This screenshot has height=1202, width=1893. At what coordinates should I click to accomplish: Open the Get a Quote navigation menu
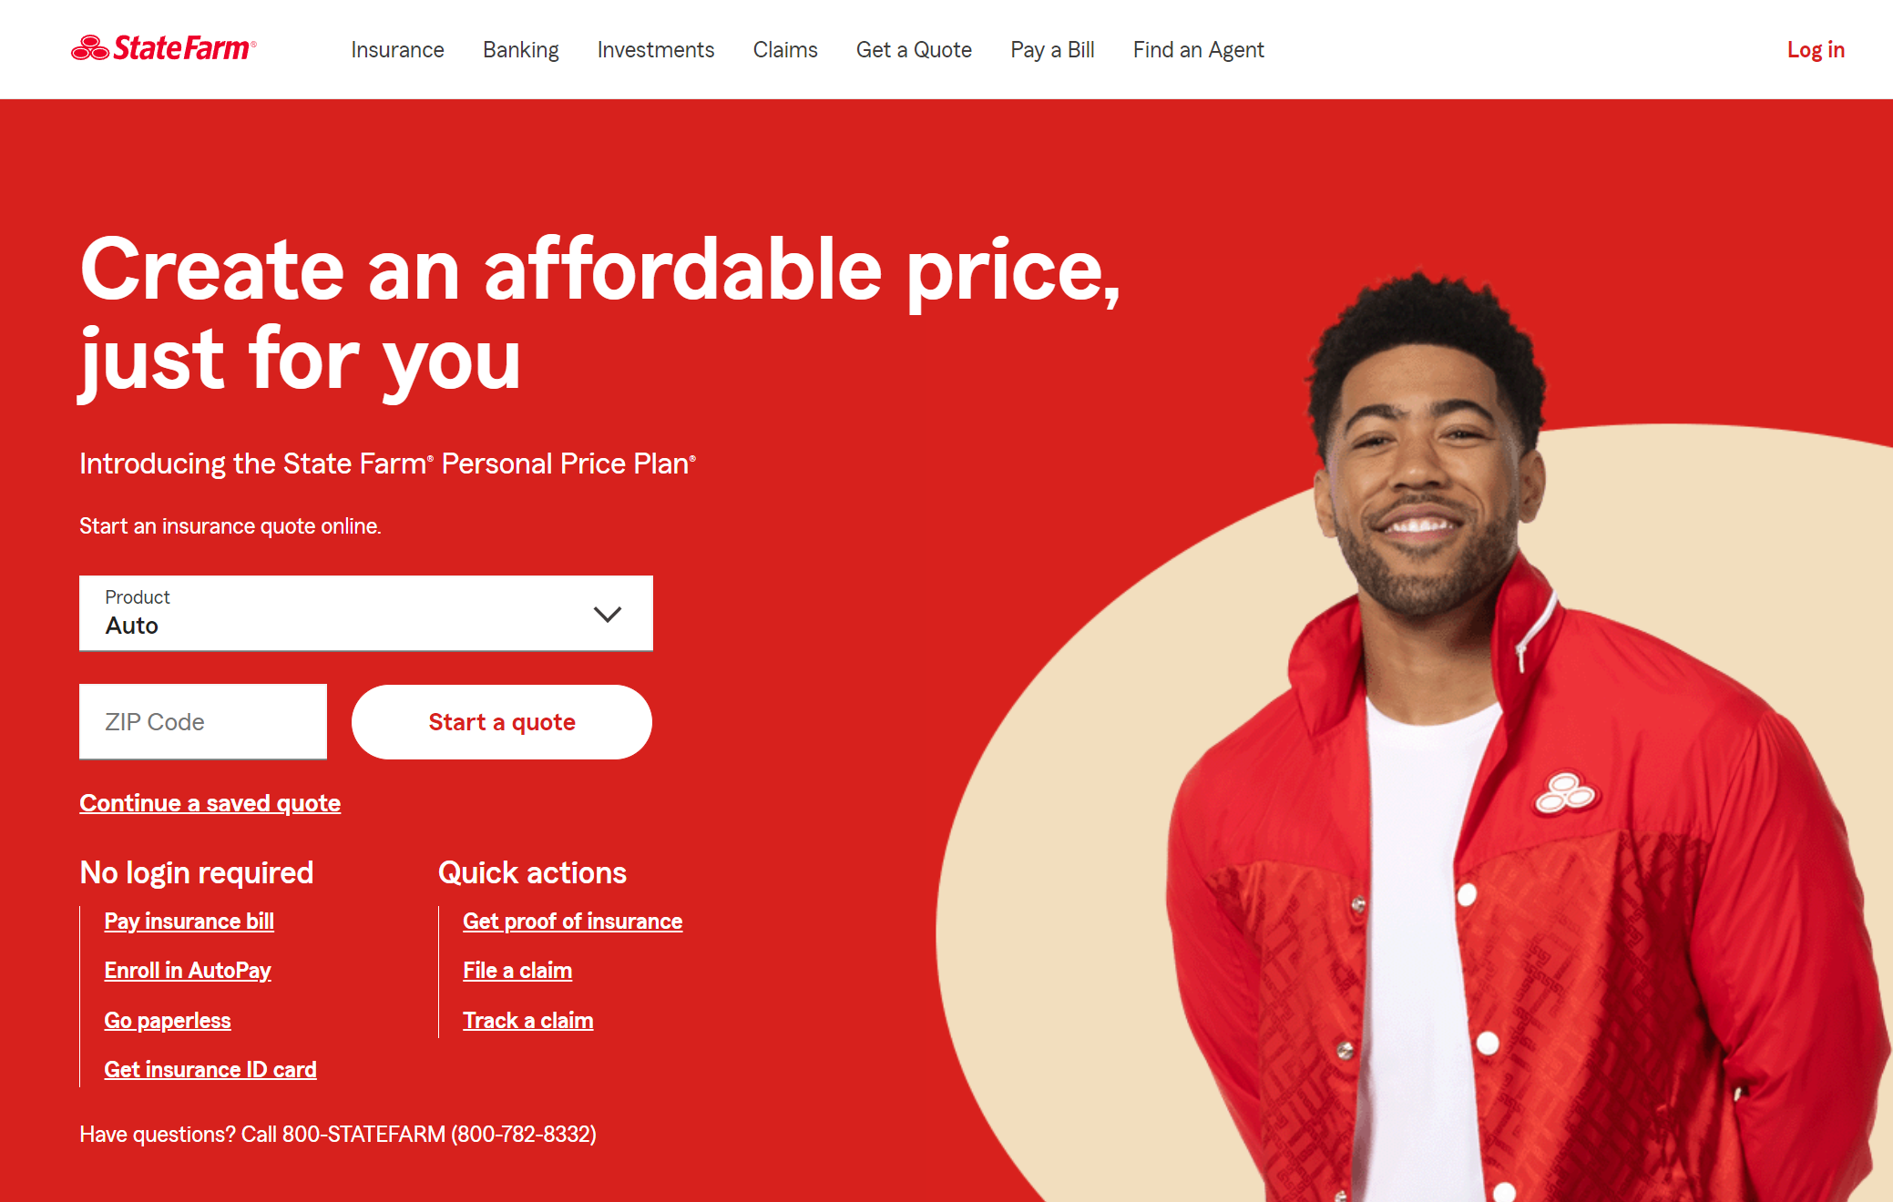[914, 49]
